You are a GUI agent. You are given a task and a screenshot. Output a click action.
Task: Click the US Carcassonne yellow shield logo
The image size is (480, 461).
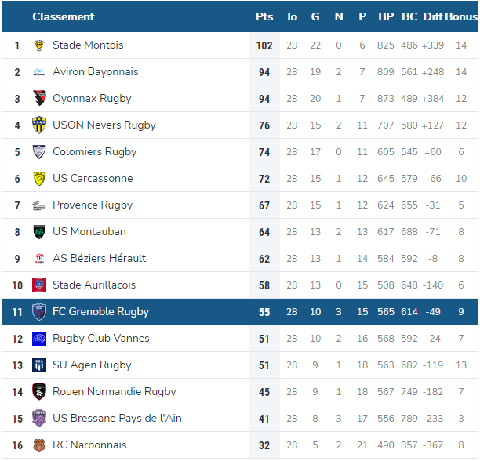tap(39, 179)
